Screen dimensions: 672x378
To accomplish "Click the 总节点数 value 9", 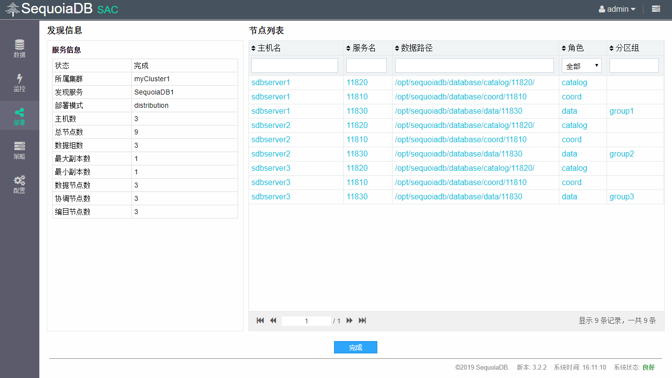I will click(x=136, y=132).
